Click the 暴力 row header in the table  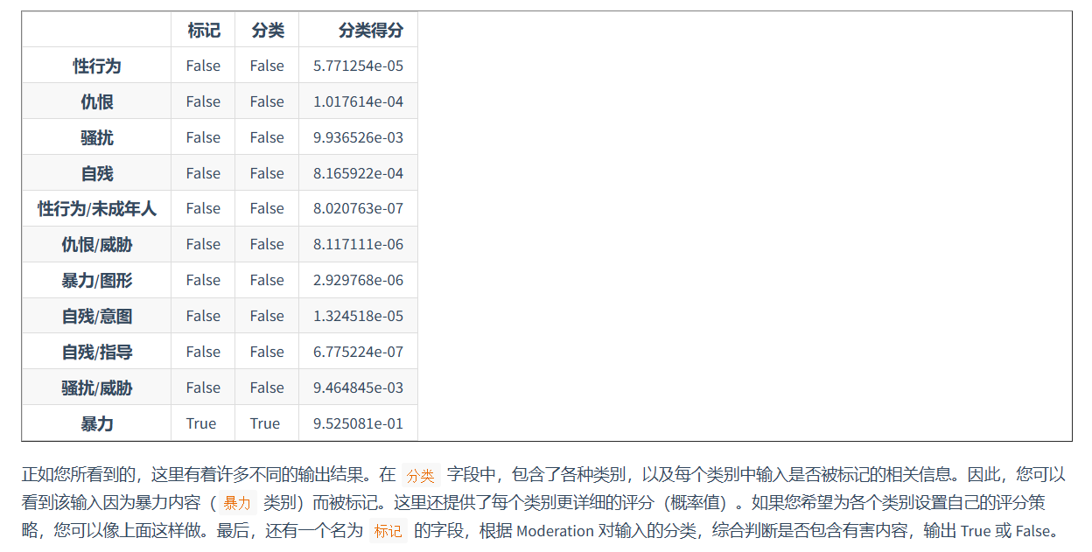pyautogui.click(x=96, y=424)
